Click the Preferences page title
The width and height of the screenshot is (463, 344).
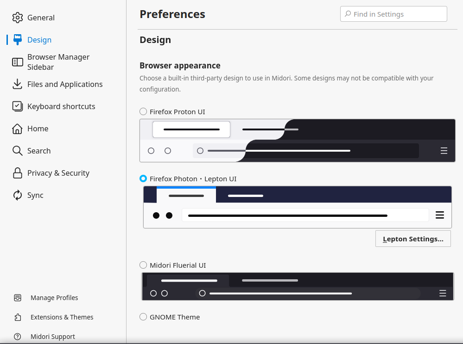172,14
